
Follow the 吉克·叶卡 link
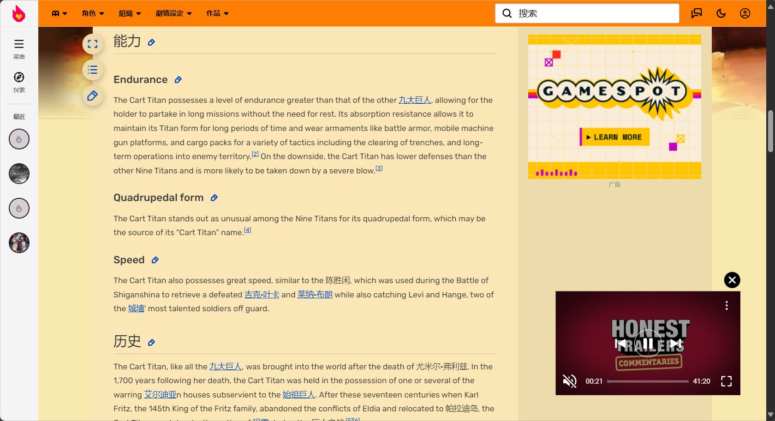262,295
